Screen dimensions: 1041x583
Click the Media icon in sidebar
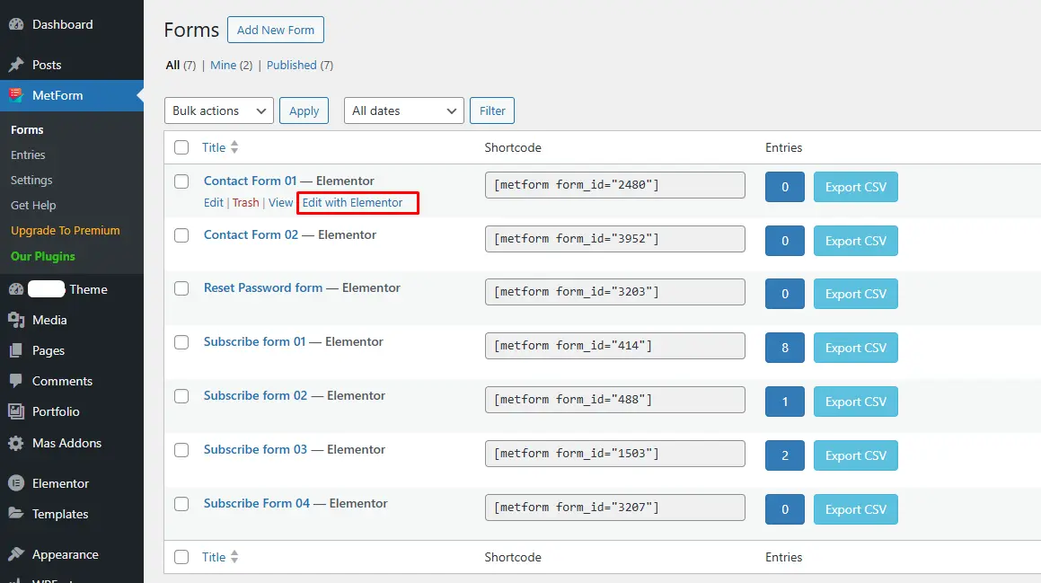(x=16, y=320)
